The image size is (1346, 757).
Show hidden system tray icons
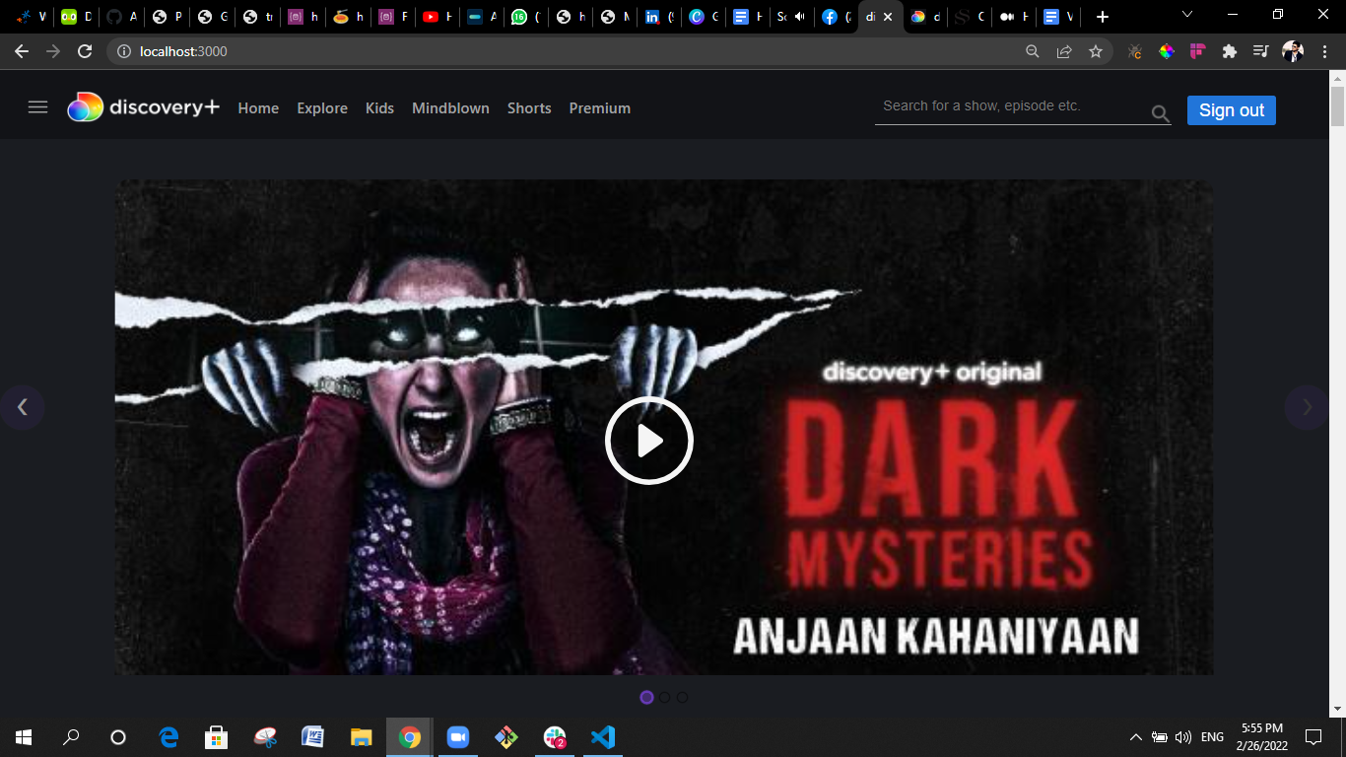(1135, 736)
